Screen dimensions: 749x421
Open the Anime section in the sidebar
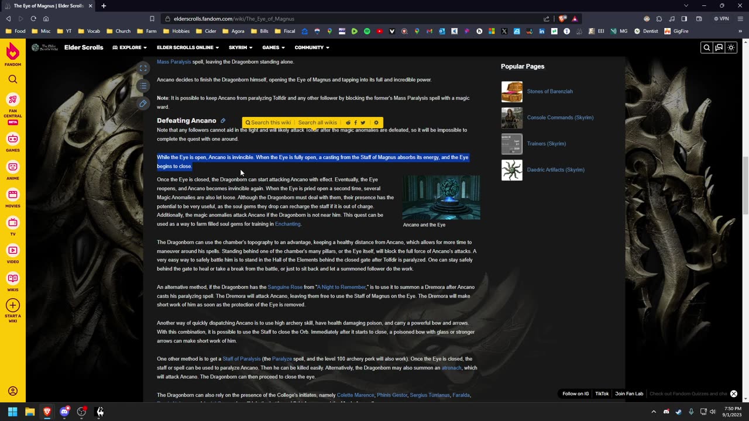pyautogui.click(x=13, y=170)
